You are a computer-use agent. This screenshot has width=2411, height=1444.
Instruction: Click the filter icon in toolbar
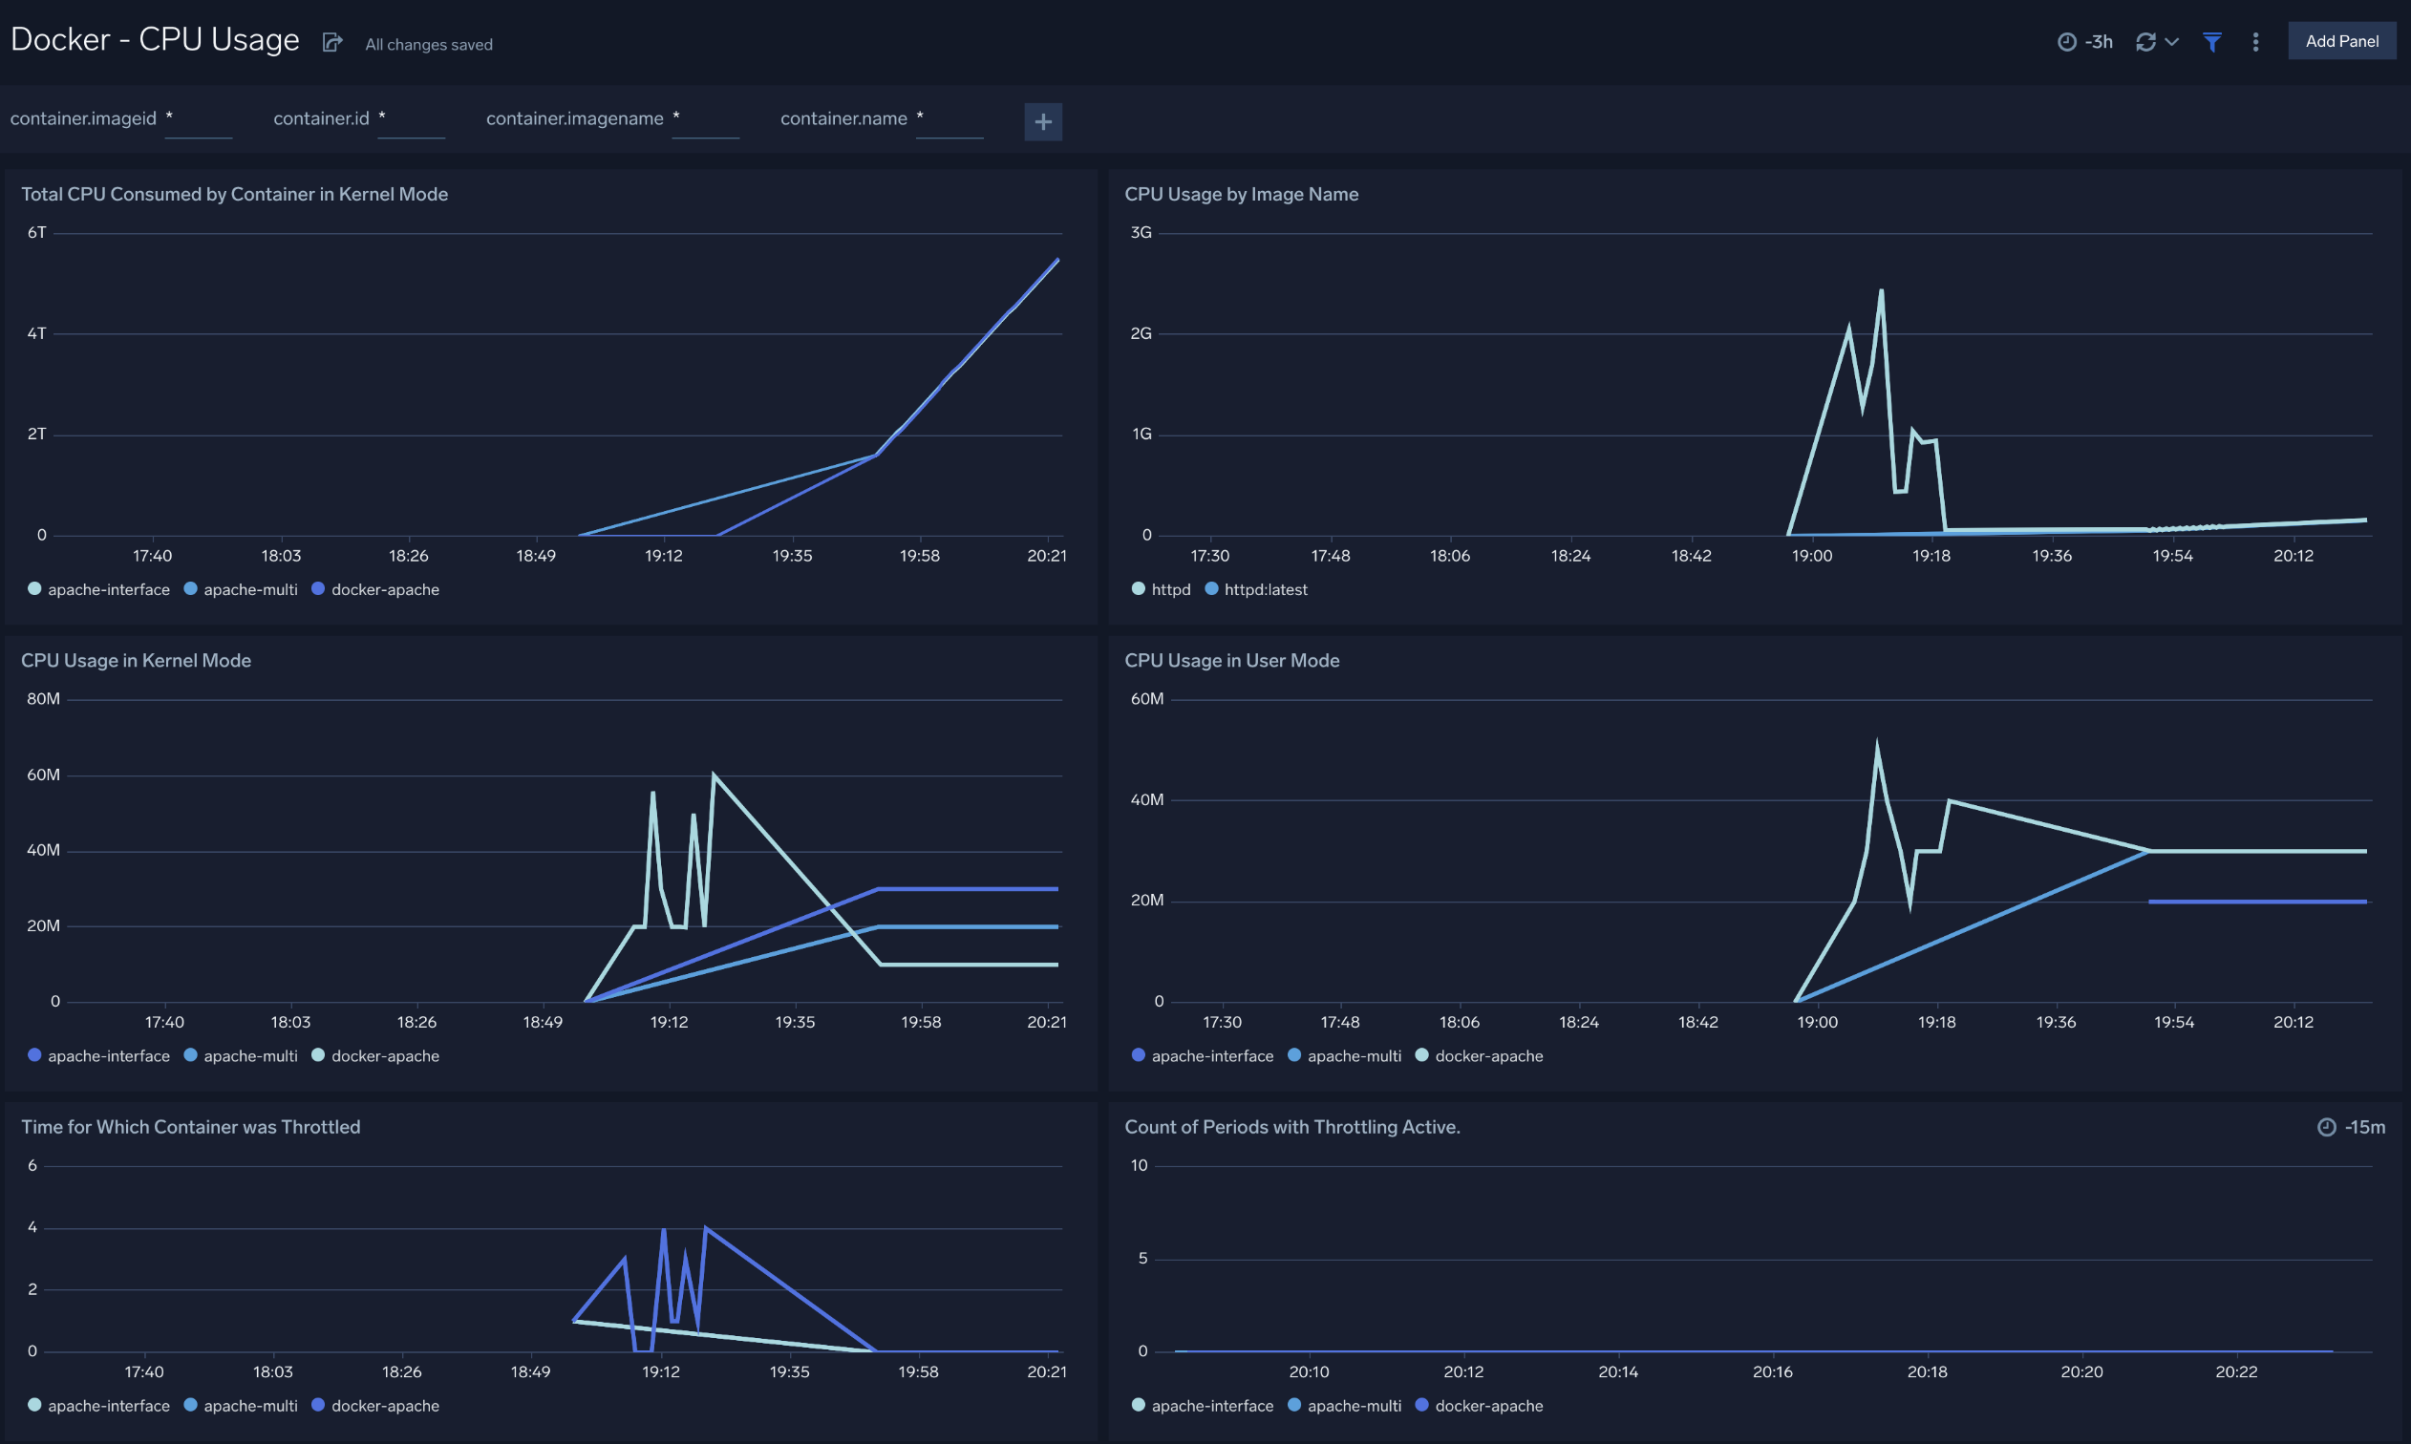pyautogui.click(x=2213, y=39)
